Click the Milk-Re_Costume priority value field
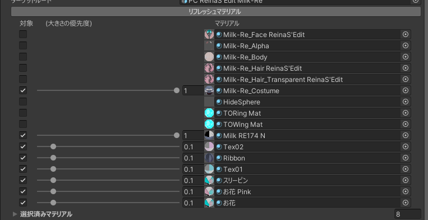The height and width of the screenshot is (220, 428). pyautogui.click(x=193, y=90)
